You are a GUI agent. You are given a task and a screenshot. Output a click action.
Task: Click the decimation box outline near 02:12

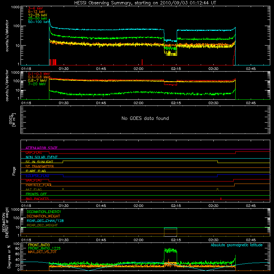[x=170, y=232]
